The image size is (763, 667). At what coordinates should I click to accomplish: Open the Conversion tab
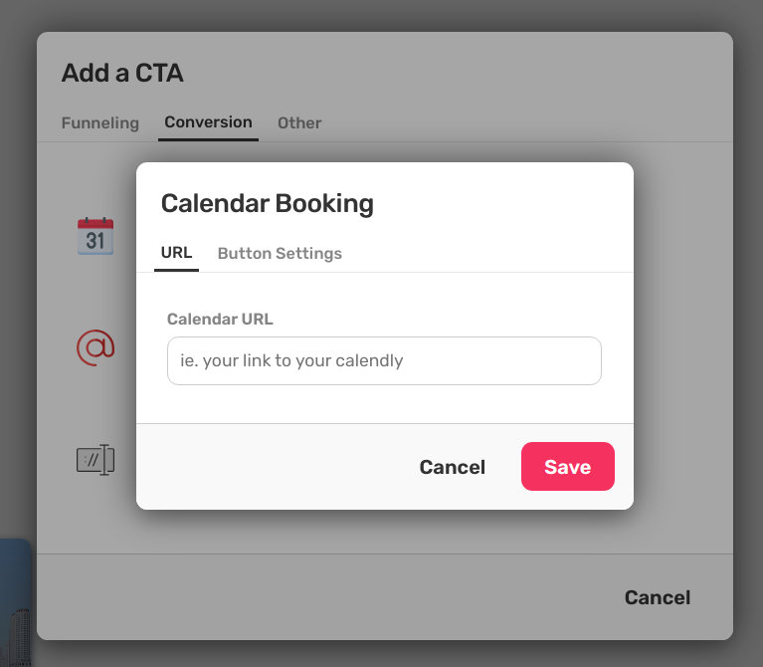(208, 121)
